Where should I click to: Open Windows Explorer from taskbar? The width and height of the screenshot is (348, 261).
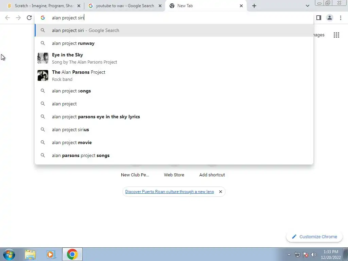(30, 254)
